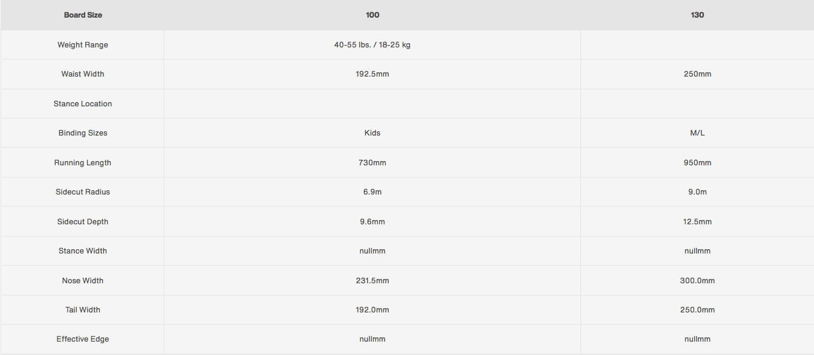Select the M/L binding size cell
Viewport: 814px width, 355px height.
[697, 133]
